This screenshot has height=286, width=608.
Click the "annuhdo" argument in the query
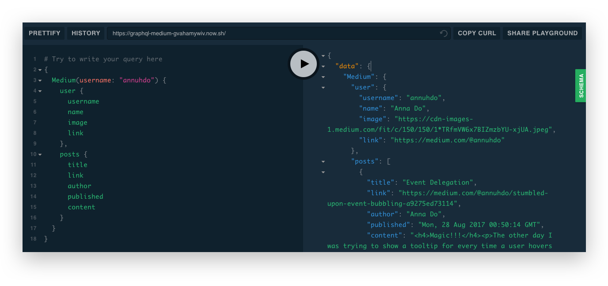click(136, 80)
